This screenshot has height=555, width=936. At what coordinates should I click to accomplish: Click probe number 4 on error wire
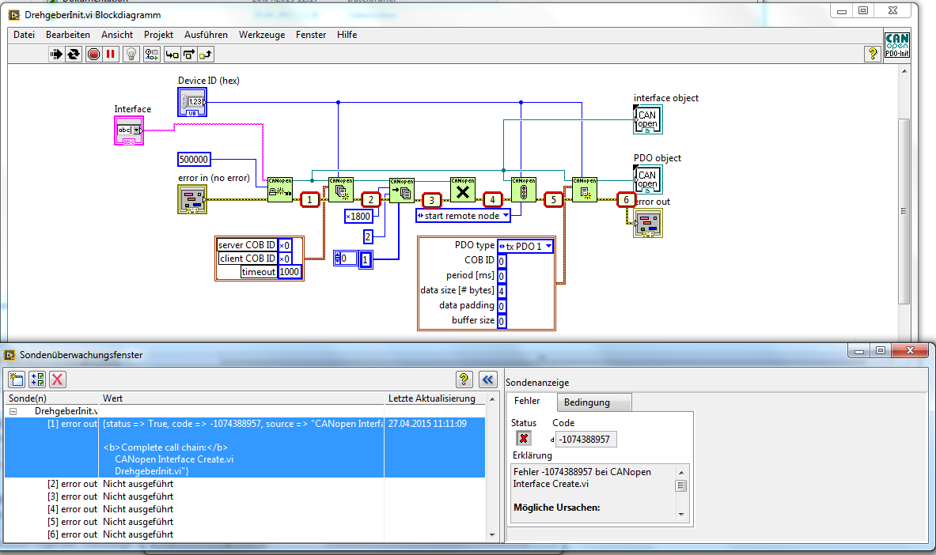pos(492,200)
